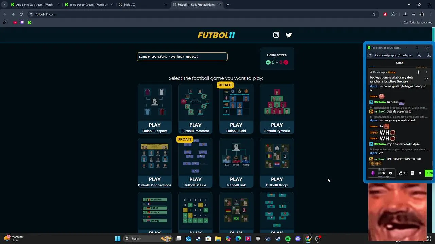Open the De Bruyne ranking list game thumbnail
This screenshot has height=244, width=435.
tap(155, 210)
